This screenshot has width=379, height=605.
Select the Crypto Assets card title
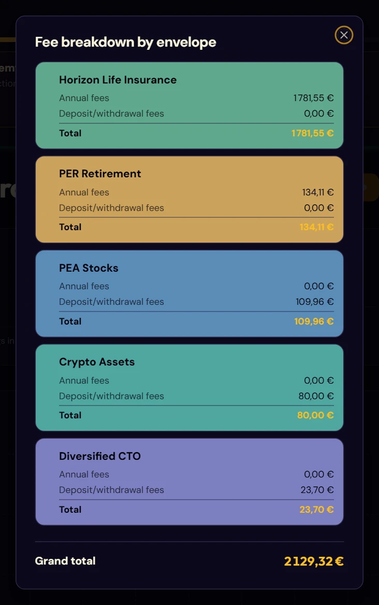coord(97,362)
